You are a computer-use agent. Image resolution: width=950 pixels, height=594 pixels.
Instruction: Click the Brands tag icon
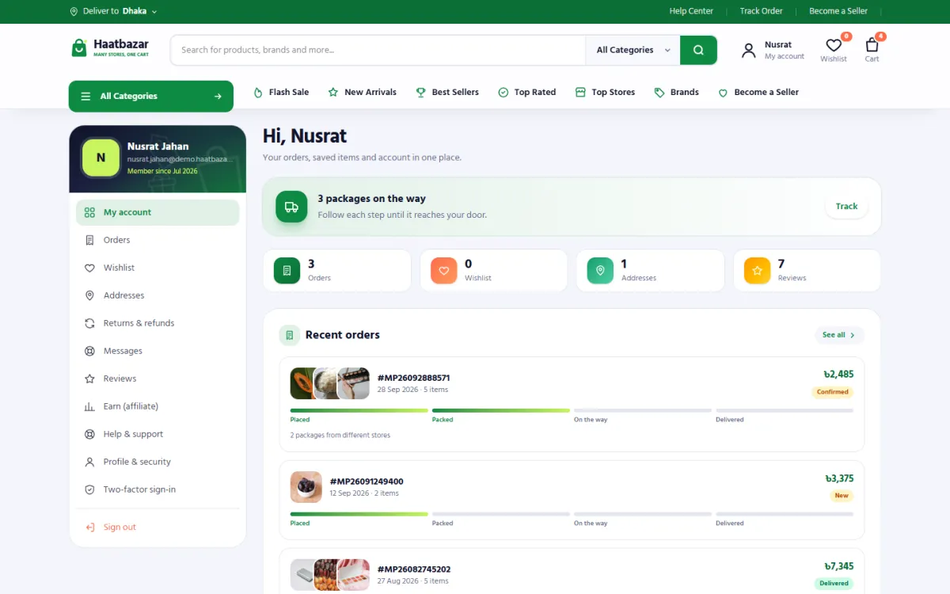(x=659, y=93)
